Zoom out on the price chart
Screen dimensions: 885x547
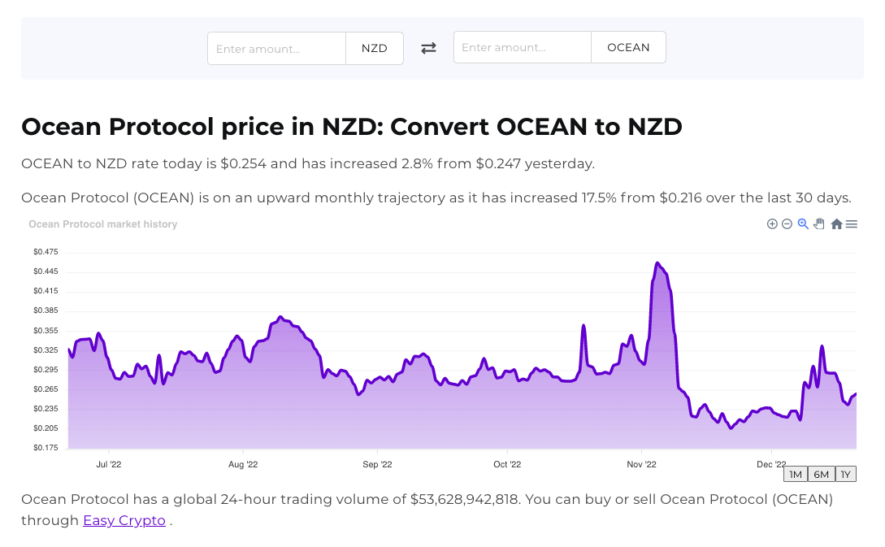[787, 224]
